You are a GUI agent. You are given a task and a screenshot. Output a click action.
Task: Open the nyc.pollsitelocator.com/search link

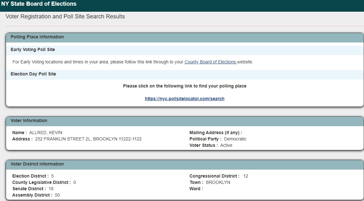[185, 99]
